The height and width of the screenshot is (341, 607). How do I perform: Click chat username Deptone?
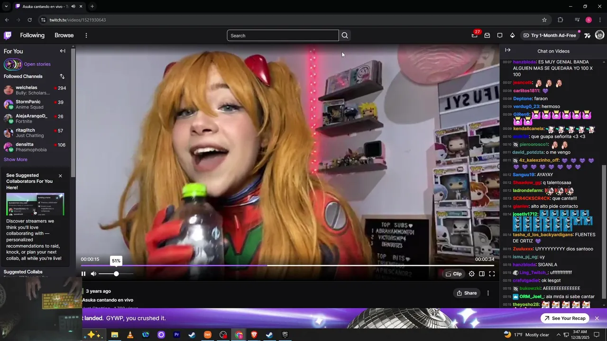point(522,99)
